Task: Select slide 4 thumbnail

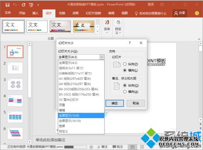Action: pos(15,101)
